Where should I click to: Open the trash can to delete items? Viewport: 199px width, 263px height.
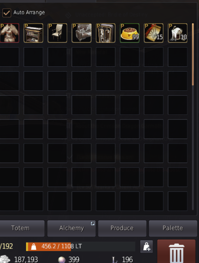click(176, 252)
